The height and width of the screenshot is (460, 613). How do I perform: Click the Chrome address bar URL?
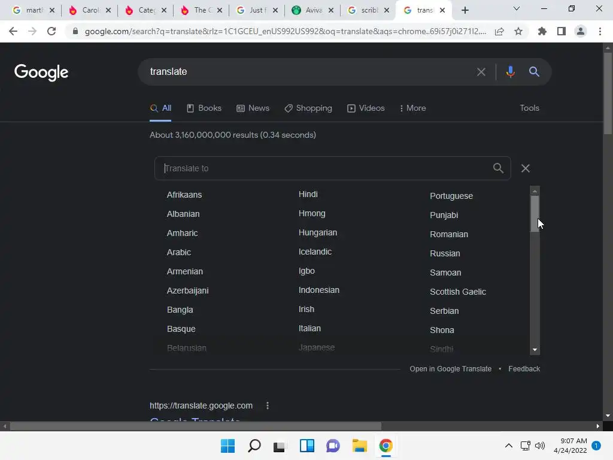click(x=286, y=32)
